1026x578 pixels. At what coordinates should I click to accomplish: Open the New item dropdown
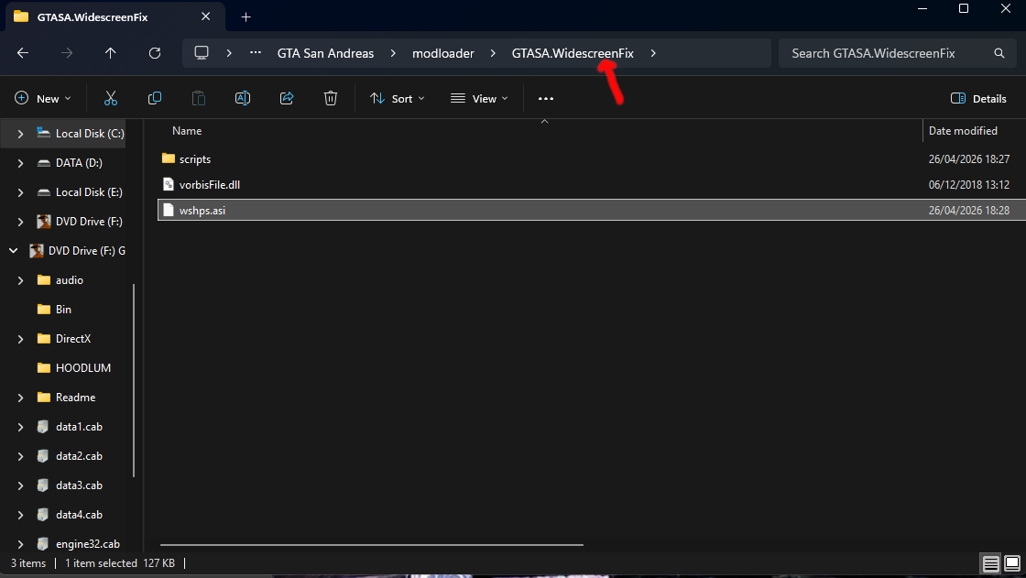[42, 98]
